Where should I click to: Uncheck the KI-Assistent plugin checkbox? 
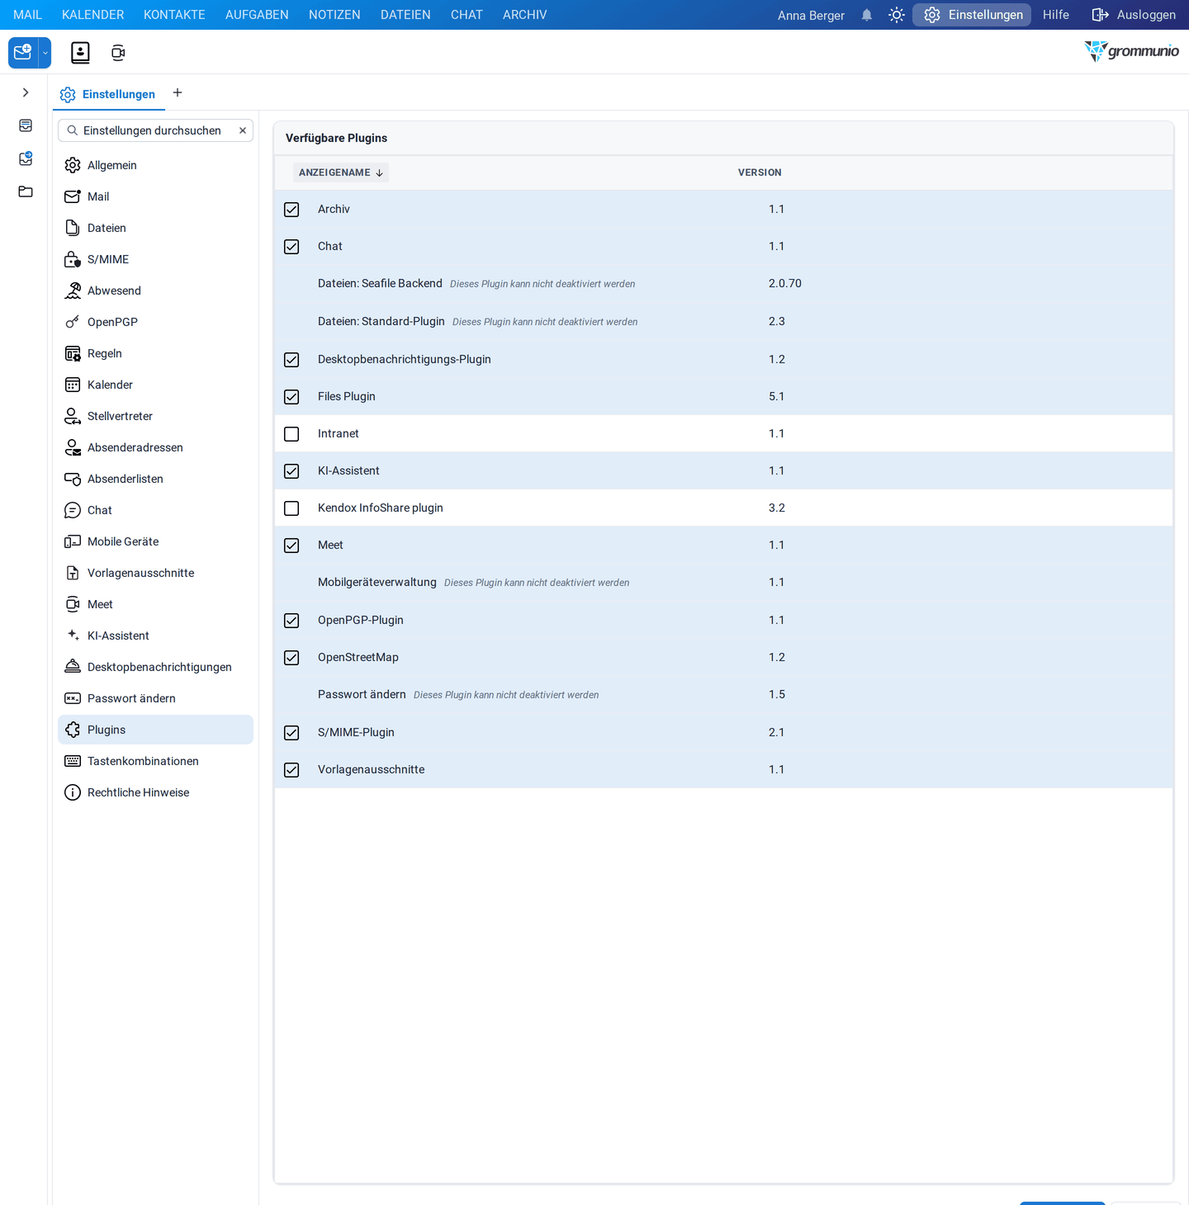pyautogui.click(x=291, y=471)
